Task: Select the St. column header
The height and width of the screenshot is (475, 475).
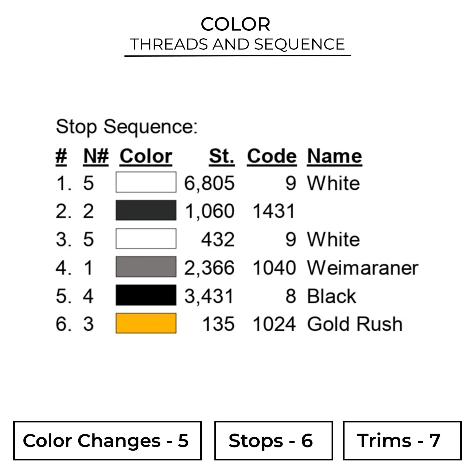Action: click(x=222, y=156)
